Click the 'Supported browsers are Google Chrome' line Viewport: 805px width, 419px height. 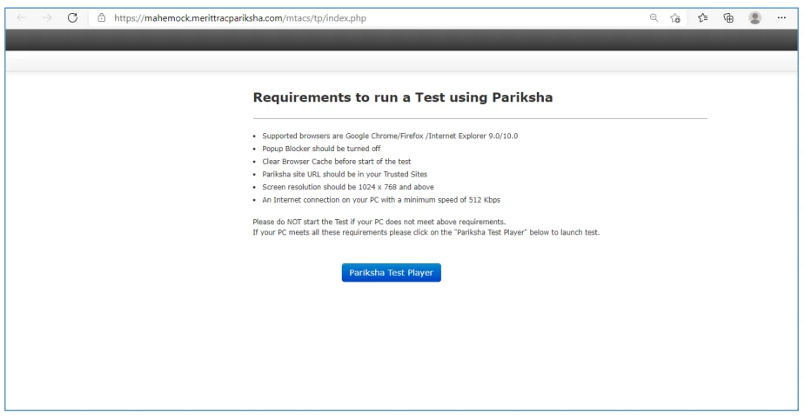coord(390,136)
